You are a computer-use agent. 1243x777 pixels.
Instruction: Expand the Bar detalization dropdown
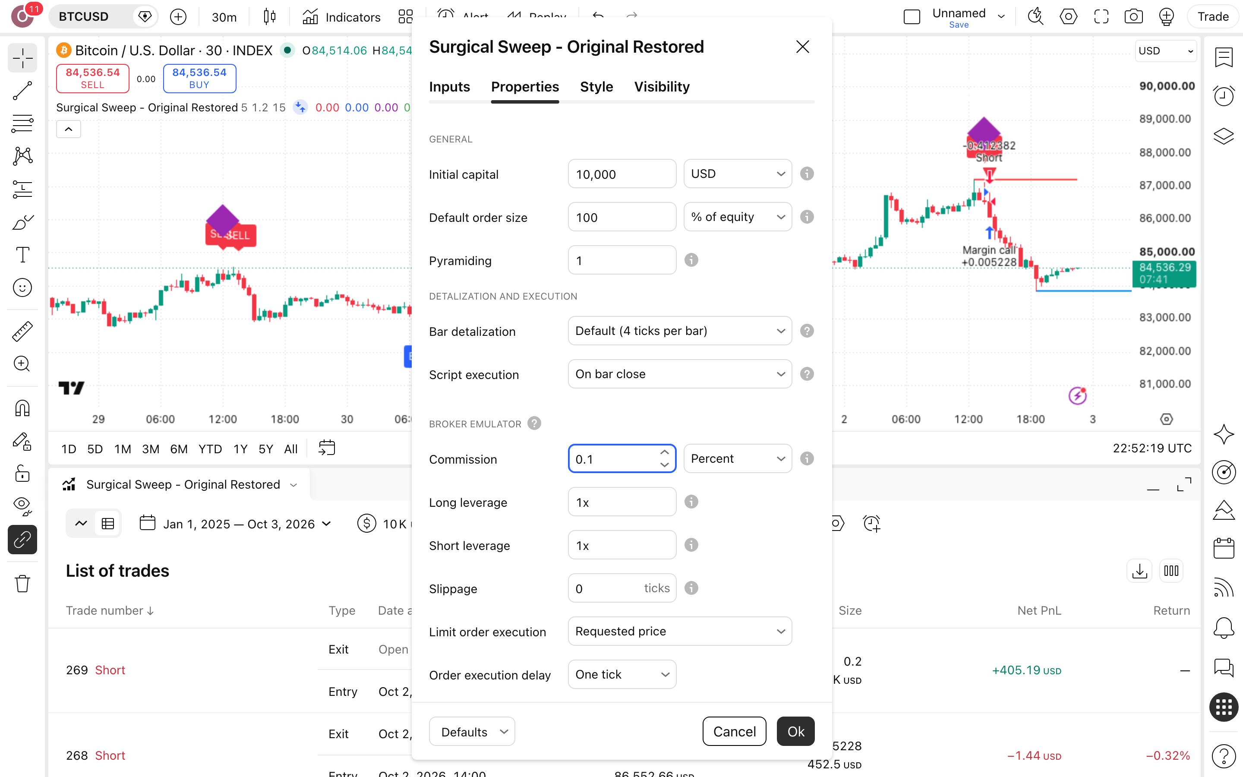click(x=679, y=331)
